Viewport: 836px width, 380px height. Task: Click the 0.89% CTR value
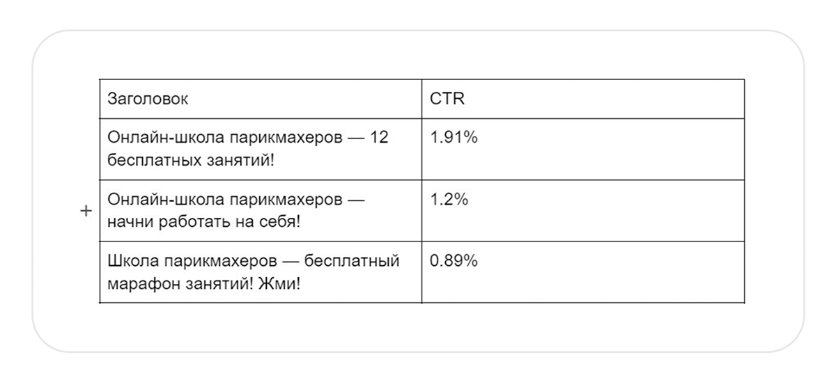[454, 260]
